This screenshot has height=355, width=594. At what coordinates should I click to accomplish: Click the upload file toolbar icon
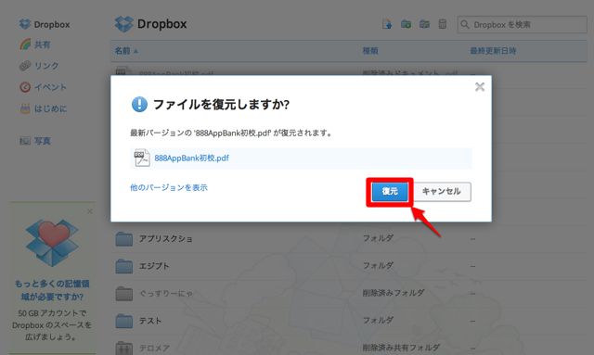coord(387,24)
